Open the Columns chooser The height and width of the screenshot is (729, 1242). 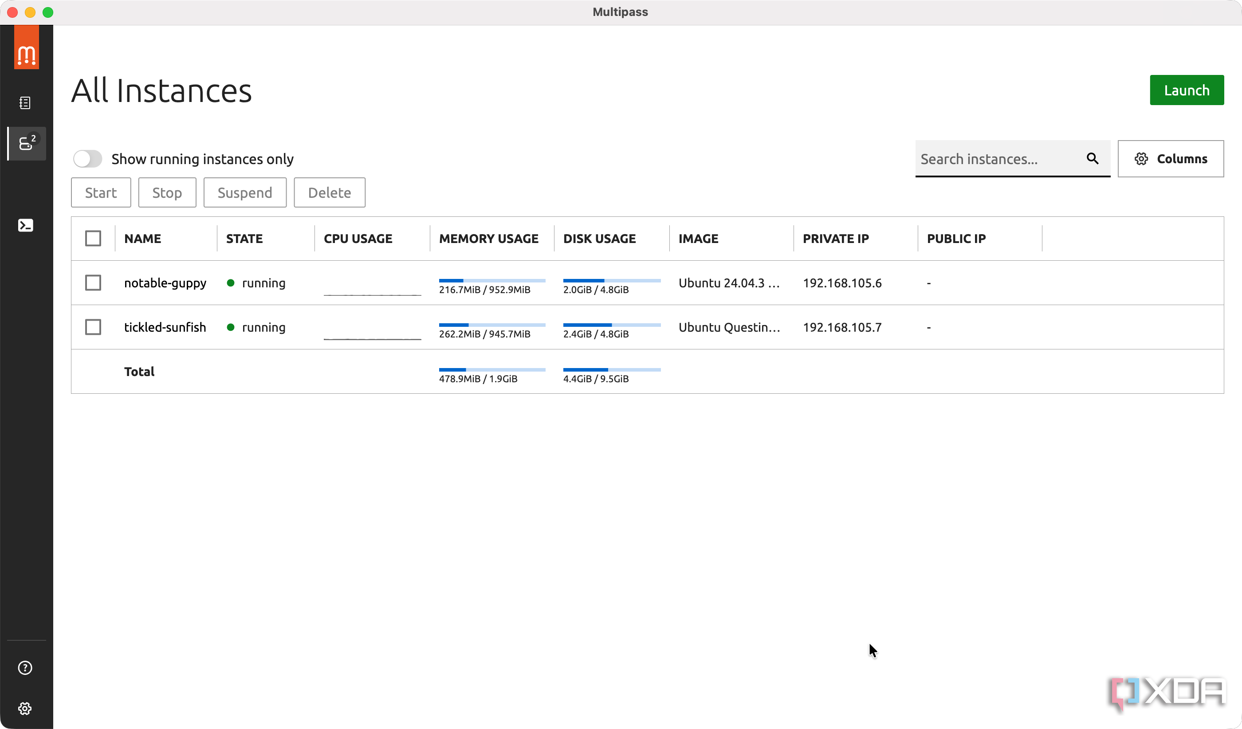1171,159
